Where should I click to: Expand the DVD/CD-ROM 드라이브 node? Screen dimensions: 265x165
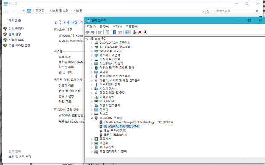pyautogui.click(x=92, y=43)
